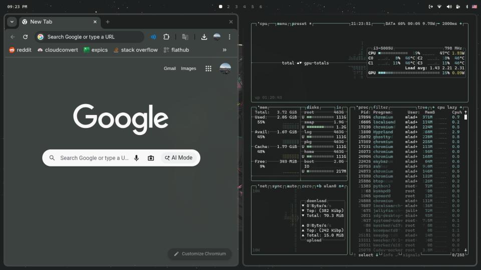Screen dimensions: 481x270
Task: Toggle the auto option in net panel
Action: (x=292, y=186)
